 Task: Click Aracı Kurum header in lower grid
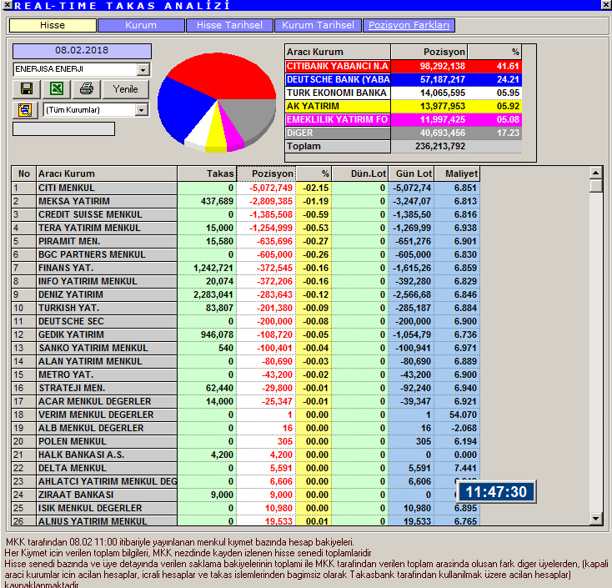[107, 173]
